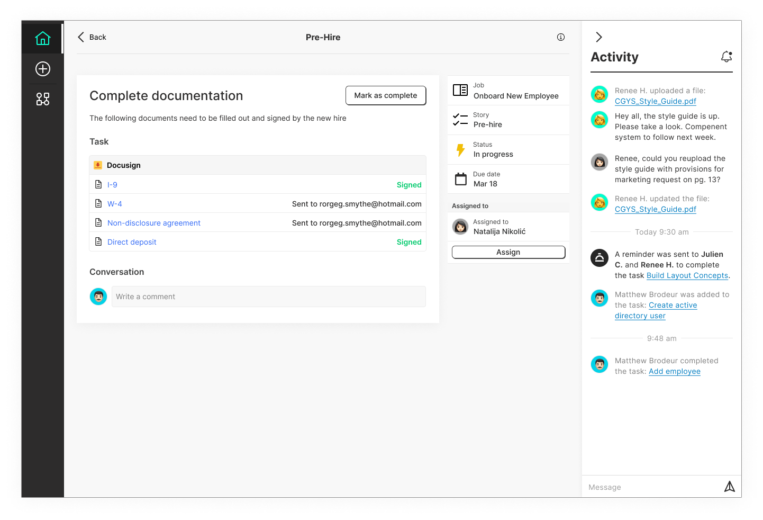The width and height of the screenshot is (763, 520).
Task: Click Matthew Brodeur avatar beside Add employee
Action: 599,364
